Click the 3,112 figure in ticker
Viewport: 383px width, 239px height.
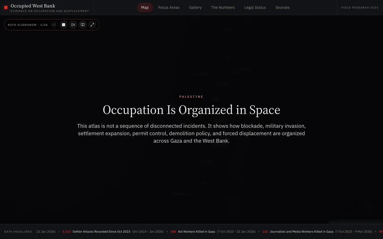pyautogui.click(x=66, y=232)
